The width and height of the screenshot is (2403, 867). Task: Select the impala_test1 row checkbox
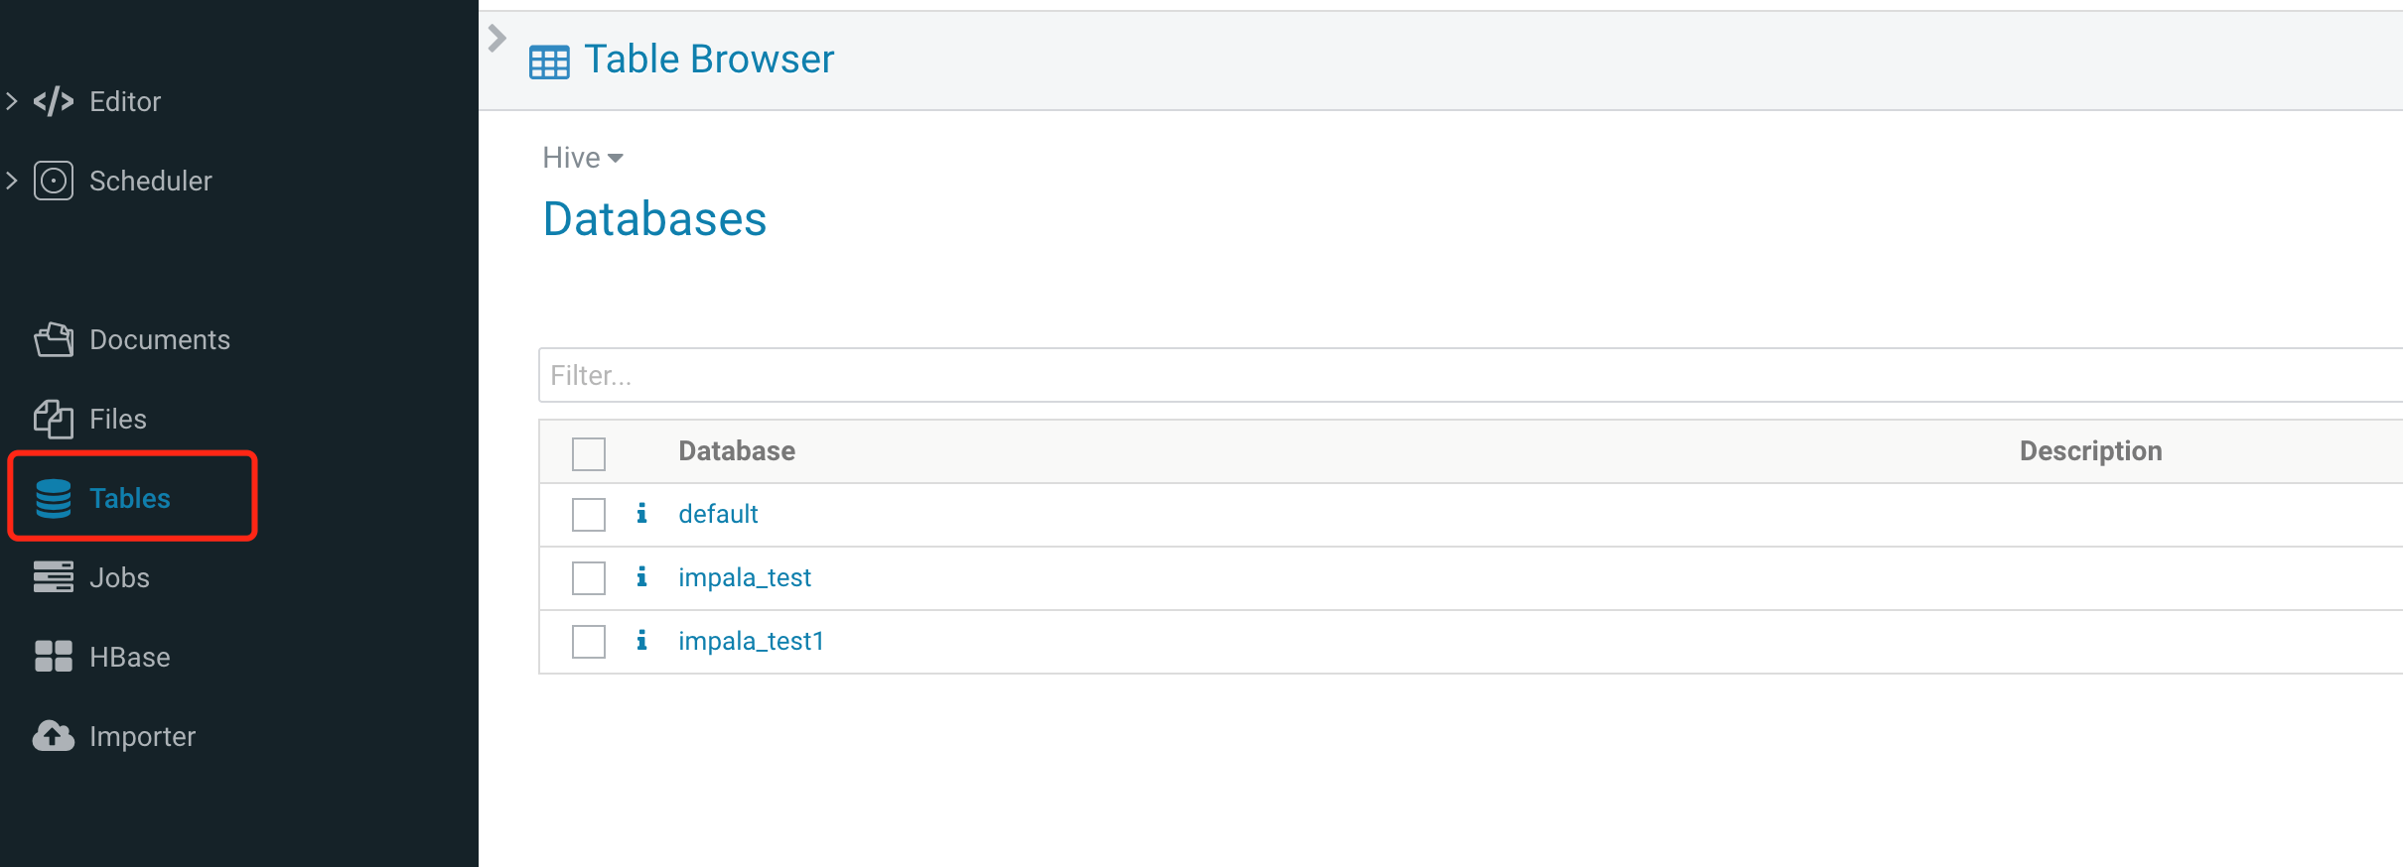(589, 642)
